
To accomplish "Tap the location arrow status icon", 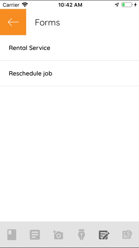I will coord(117,5).
